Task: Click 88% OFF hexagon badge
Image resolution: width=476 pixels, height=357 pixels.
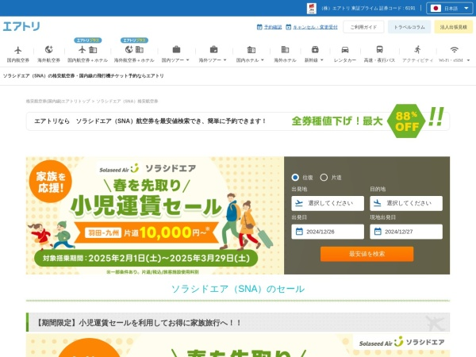Action: coord(406,121)
